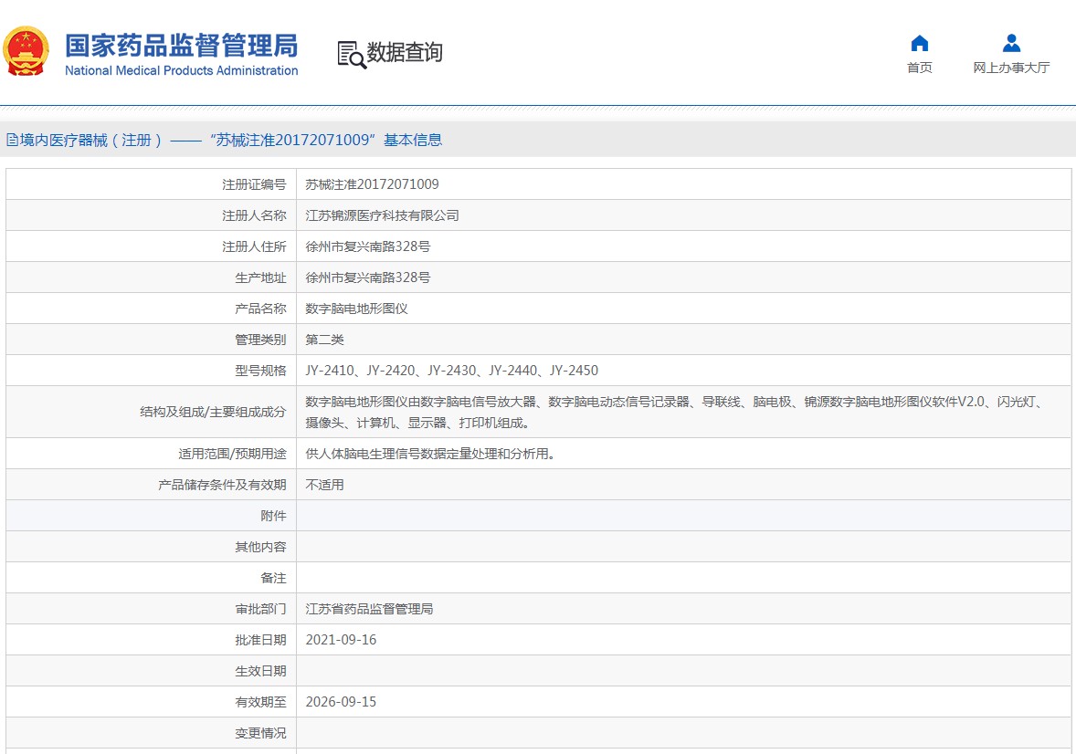This screenshot has width=1076, height=754.
Task: Select registration number 苏械注准20172071009 in table
Action: point(372,184)
